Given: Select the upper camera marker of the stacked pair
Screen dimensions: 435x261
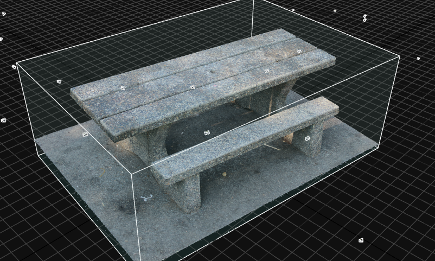Looking at the screenshot, I should tap(365, 16).
